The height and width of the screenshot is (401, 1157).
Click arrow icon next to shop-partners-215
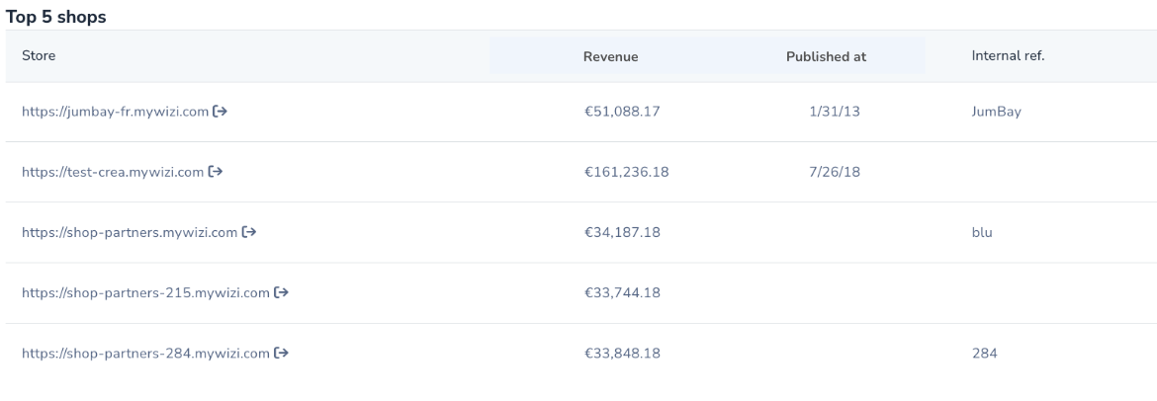281,292
